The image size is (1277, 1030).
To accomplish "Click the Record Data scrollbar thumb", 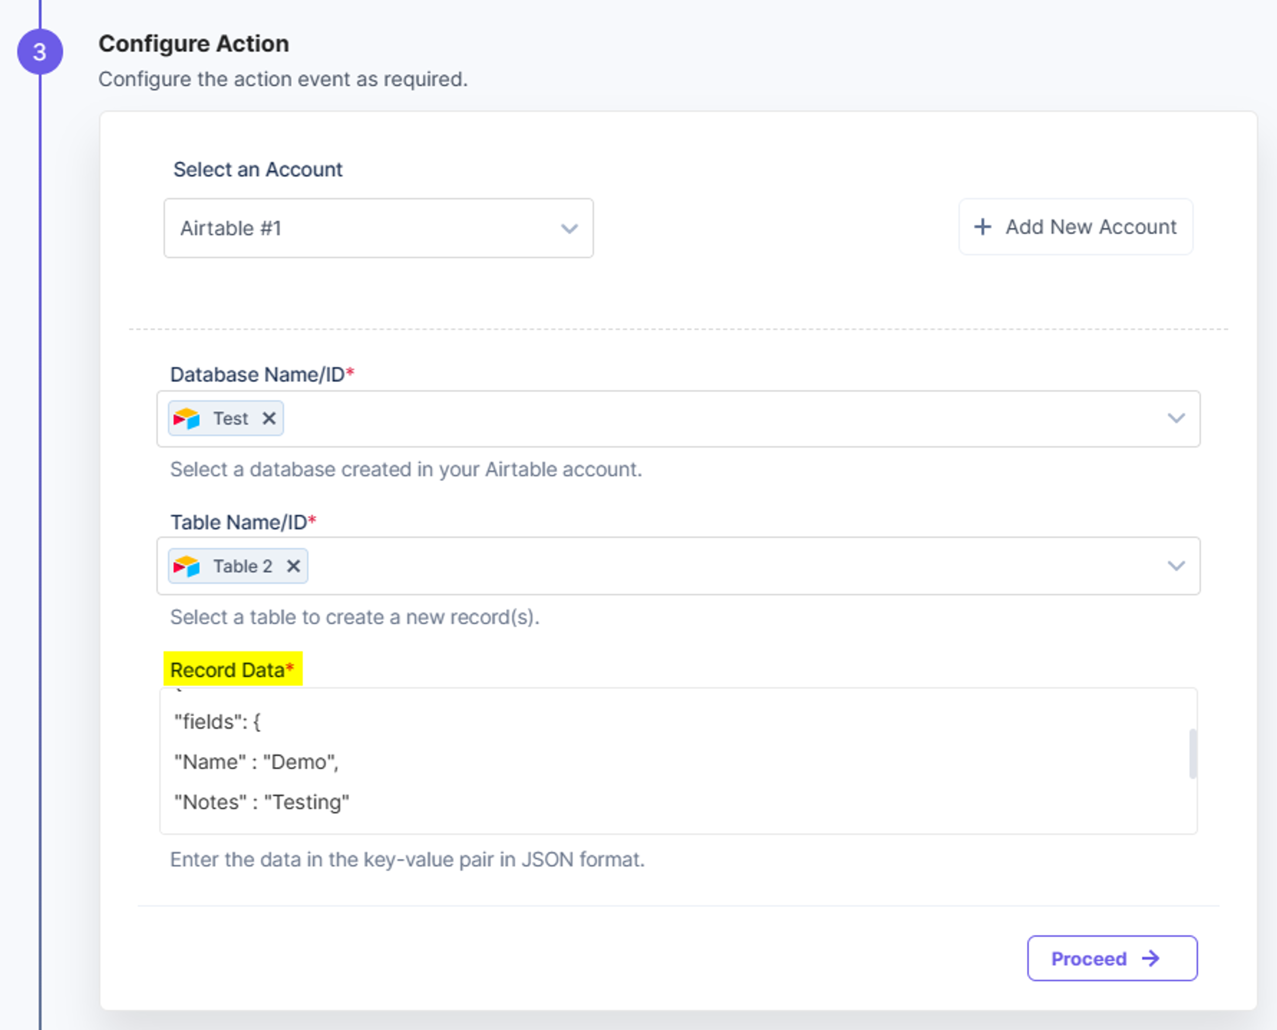I will click(x=1193, y=754).
